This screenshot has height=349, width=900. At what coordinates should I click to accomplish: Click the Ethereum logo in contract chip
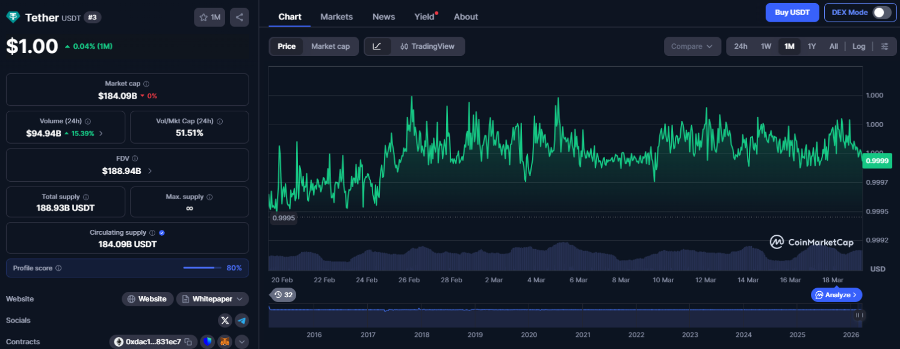point(118,342)
